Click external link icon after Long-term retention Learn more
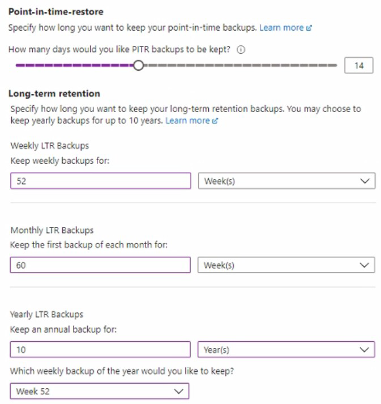Screen dimensions: 381x404 215,121
